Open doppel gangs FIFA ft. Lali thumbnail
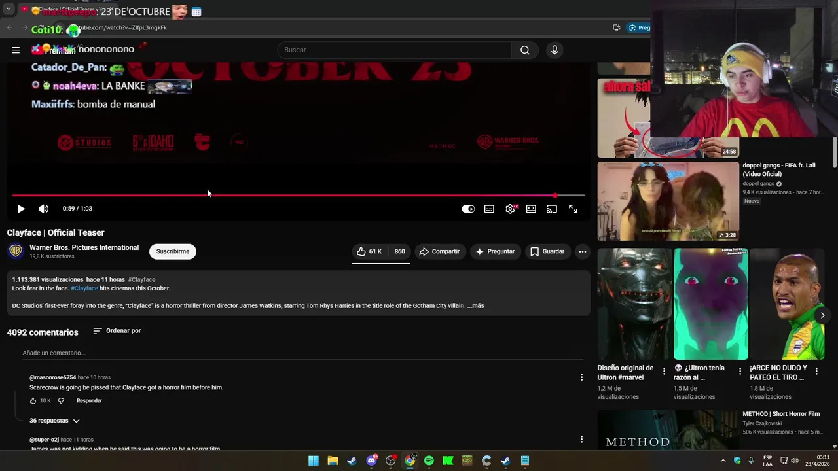838x471 pixels. point(668,201)
